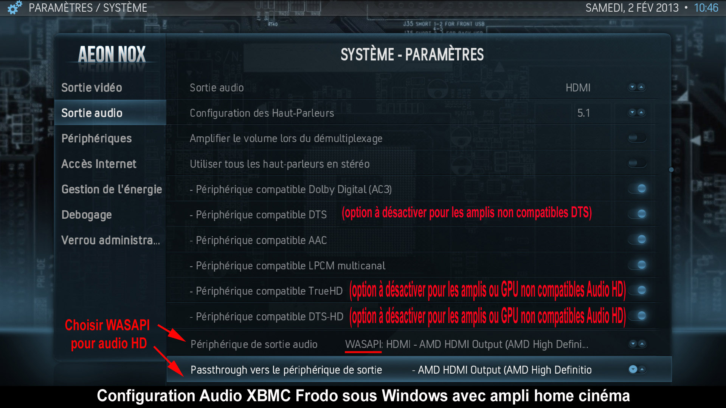This screenshot has height=408, width=726.
Task: Click the settings gear icon in header
Action: 15,8
